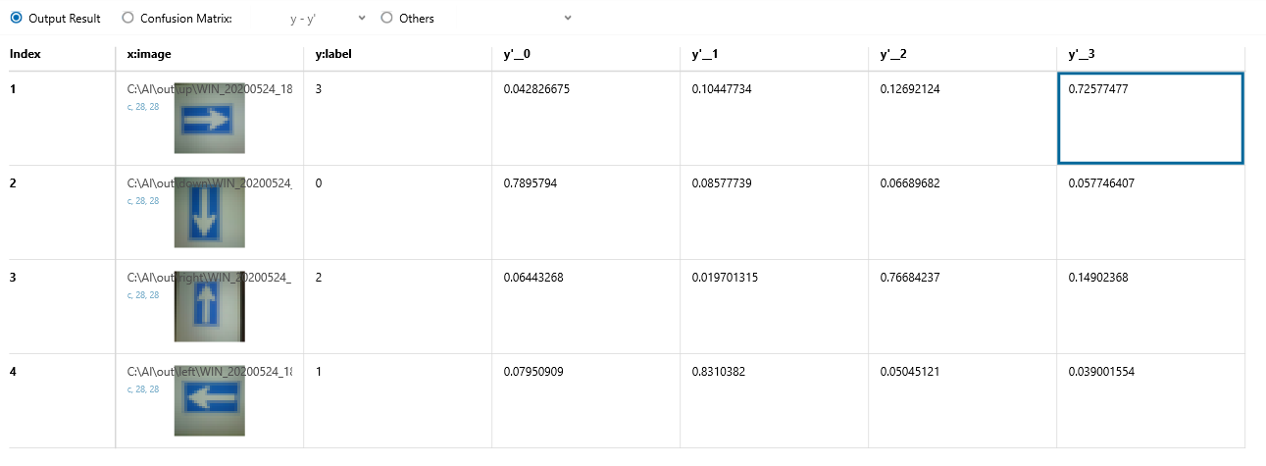
Task: Click the y'__3 column header
Action: click(x=1083, y=54)
